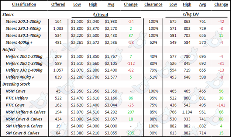Click the Steers 200.1-280kg row label

[x=23, y=22]
